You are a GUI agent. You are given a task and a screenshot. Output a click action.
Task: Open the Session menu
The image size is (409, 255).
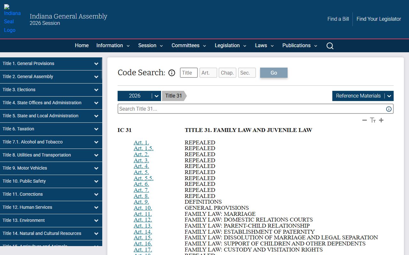[150, 46]
